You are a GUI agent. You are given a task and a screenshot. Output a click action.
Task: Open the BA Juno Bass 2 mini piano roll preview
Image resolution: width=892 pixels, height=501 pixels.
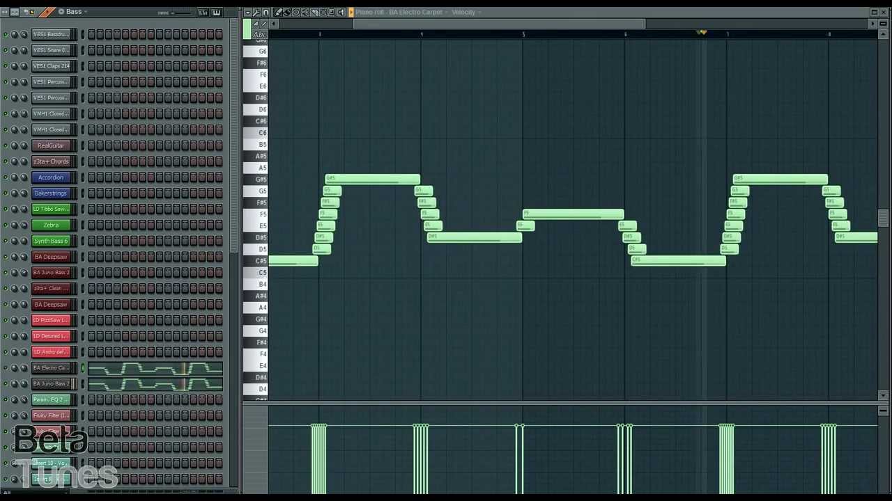155,383
